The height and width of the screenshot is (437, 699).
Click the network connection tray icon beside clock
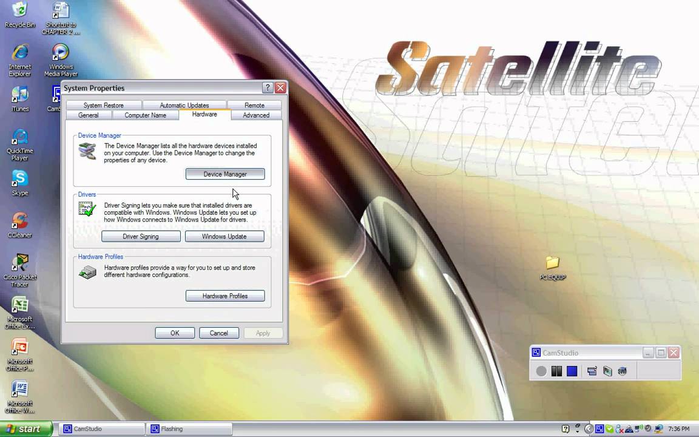pyautogui.click(x=658, y=429)
